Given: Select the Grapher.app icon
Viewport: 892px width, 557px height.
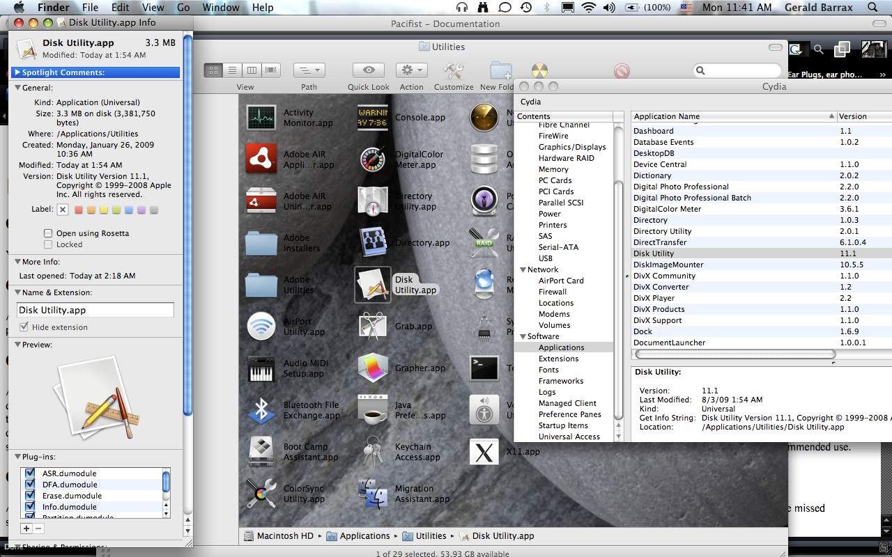Looking at the screenshot, I should pyautogui.click(x=373, y=368).
